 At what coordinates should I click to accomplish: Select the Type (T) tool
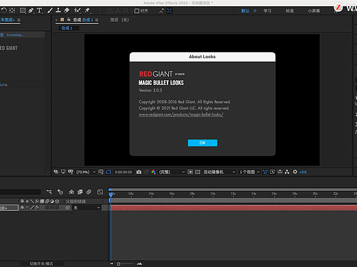point(40,10)
